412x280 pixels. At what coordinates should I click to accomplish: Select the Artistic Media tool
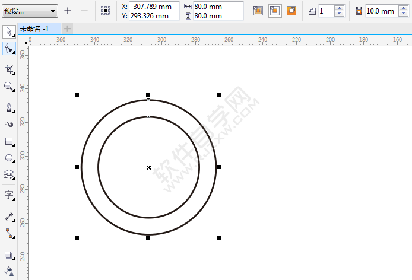[x=9, y=124]
